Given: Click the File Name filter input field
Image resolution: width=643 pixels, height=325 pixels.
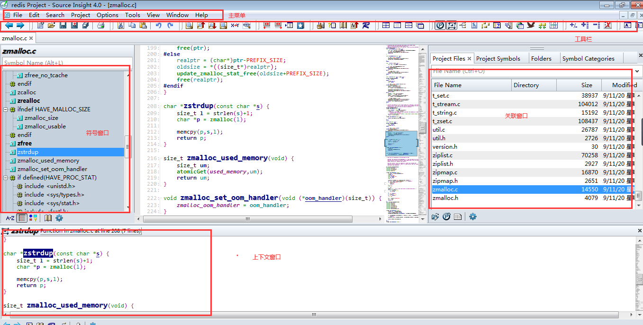Looking at the screenshot, I should (x=532, y=71).
